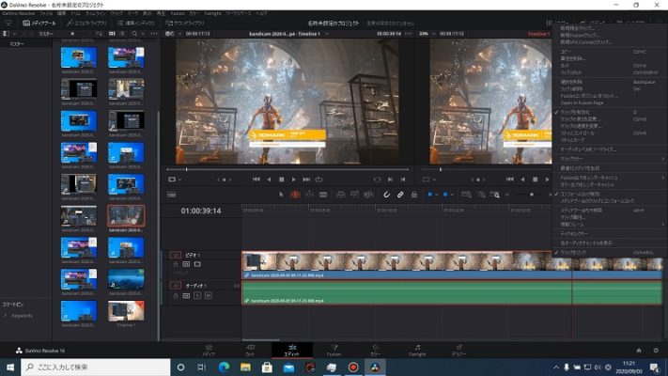Toggle position lock padlock in toolbar
This screenshot has width=668, height=376.
click(x=413, y=195)
